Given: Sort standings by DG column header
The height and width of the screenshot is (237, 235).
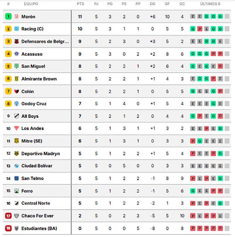Looking at the screenshot, I should pos(152,4).
